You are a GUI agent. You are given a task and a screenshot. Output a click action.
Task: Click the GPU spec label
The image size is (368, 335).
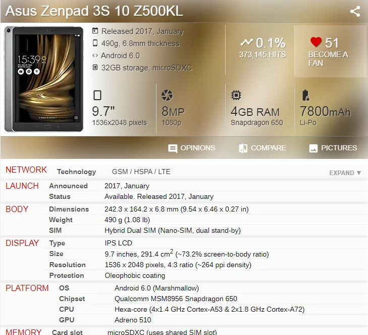click(x=67, y=320)
